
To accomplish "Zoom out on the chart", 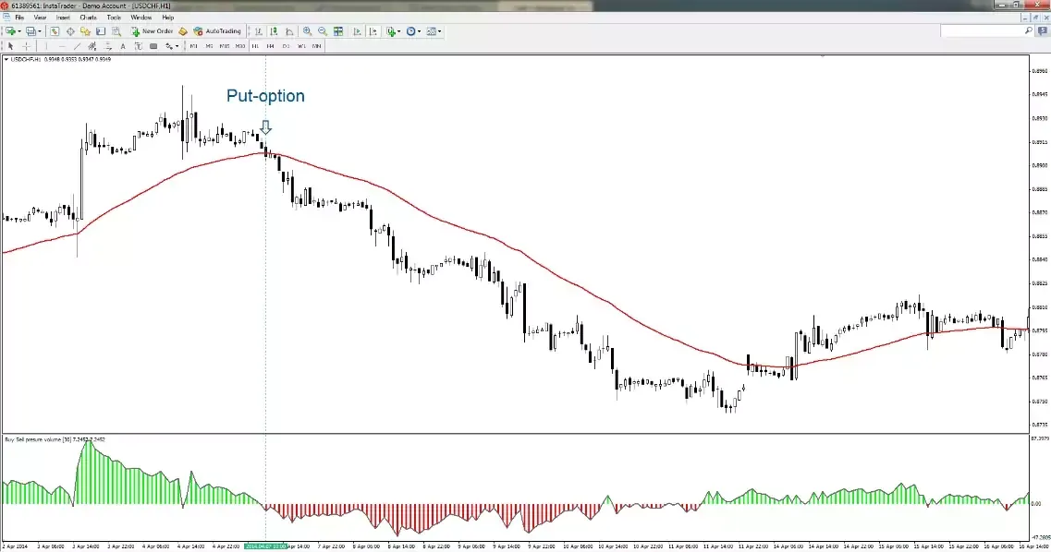I will (x=323, y=31).
